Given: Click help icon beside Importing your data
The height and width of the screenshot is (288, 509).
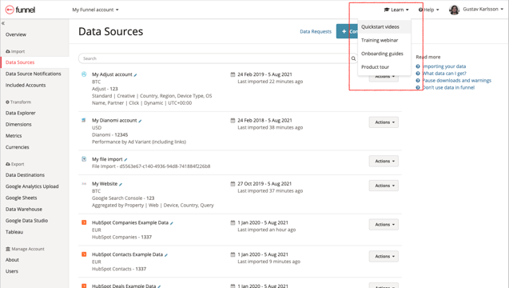Looking at the screenshot, I should pyautogui.click(x=418, y=66).
